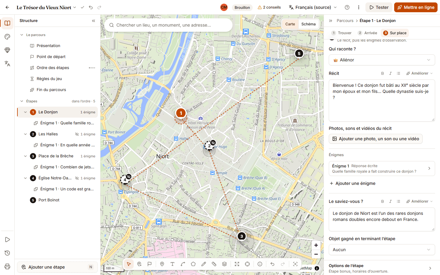Expand Options de l'étape section
This screenshot has width=440, height=275.
[x=382, y=268]
